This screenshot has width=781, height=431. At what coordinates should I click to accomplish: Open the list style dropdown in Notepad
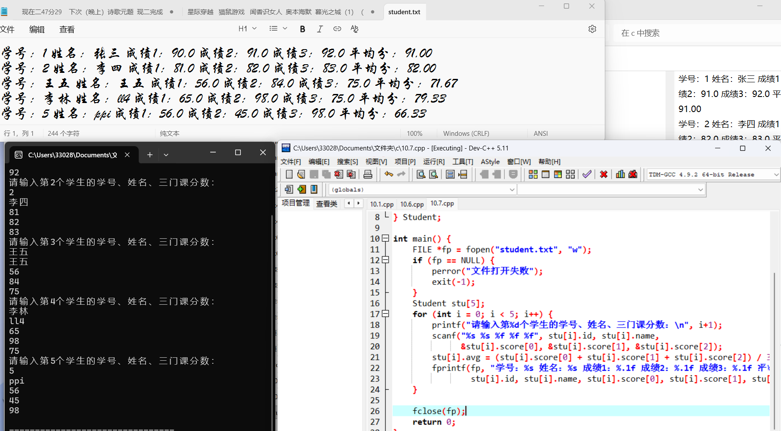[278, 29]
